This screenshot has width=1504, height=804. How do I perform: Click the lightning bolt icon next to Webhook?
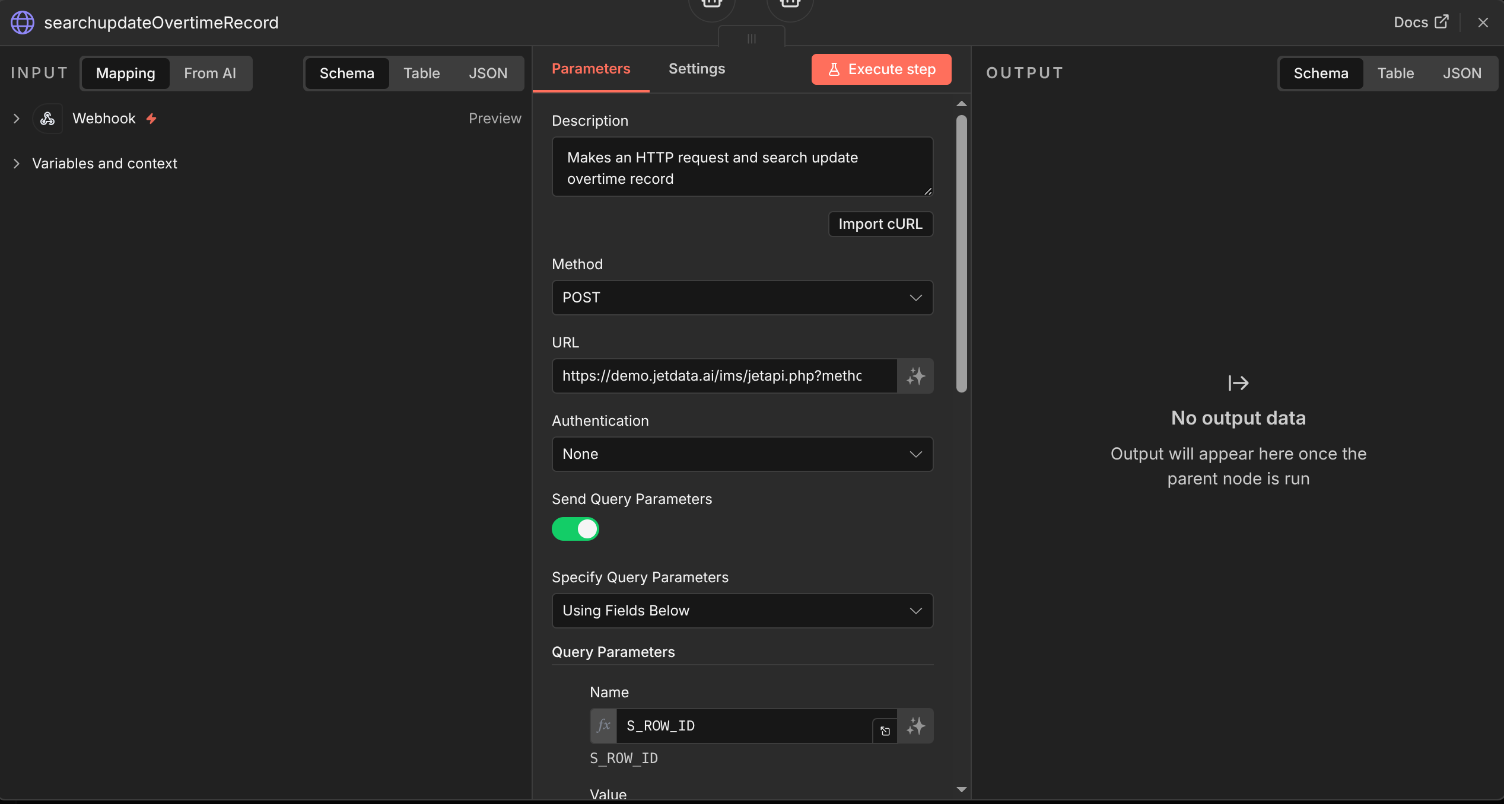click(x=151, y=119)
